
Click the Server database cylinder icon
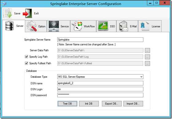tap(9, 26)
